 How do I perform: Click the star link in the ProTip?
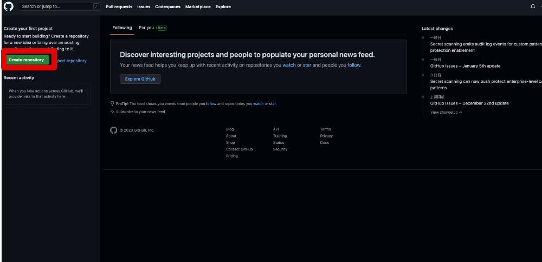[x=273, y=103]
